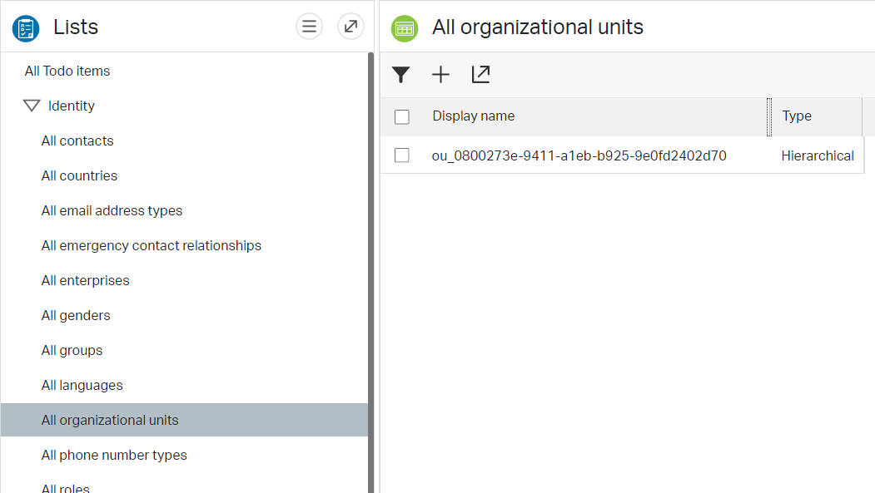Open the Lists hamburger menu
Image resolution: width=875 pixels, height=493 pixels.
click(309, 27)
